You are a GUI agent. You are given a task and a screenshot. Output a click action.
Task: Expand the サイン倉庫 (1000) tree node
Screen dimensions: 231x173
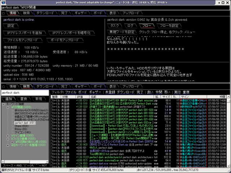8,136
